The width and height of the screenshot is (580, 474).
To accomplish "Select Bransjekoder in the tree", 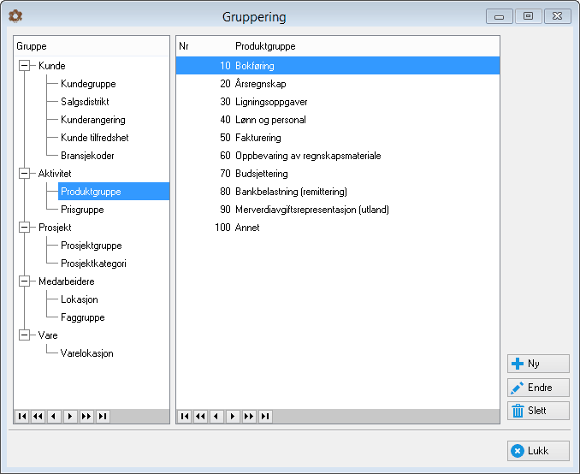I will coord(87,156).
